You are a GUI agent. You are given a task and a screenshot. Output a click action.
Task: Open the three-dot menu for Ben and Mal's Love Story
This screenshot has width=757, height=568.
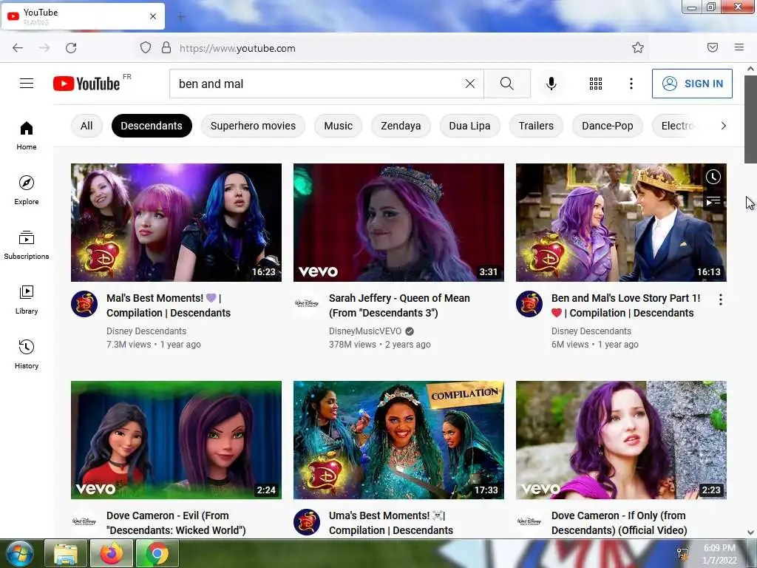(x=720, y=300)
